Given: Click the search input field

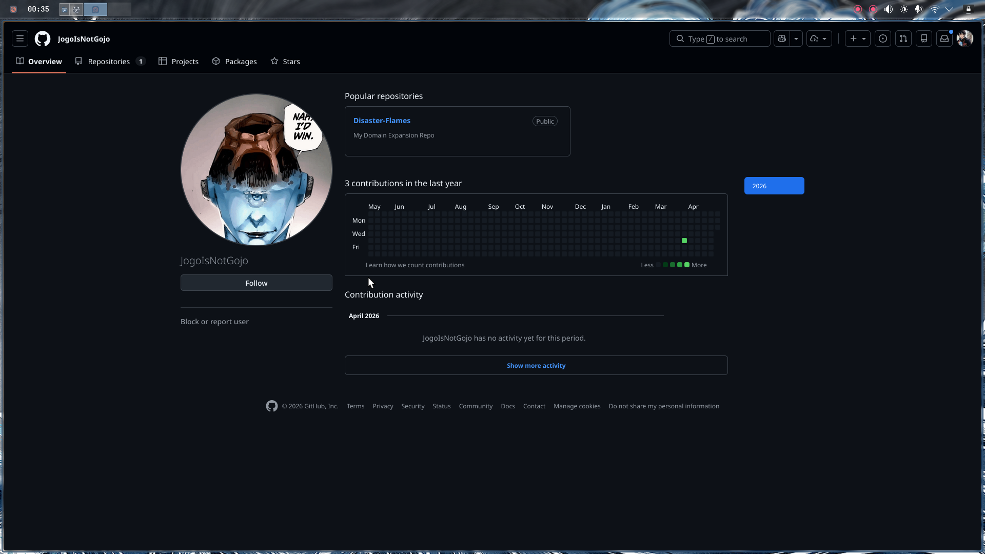Looking at the screenshot, I should coord(719,38).
